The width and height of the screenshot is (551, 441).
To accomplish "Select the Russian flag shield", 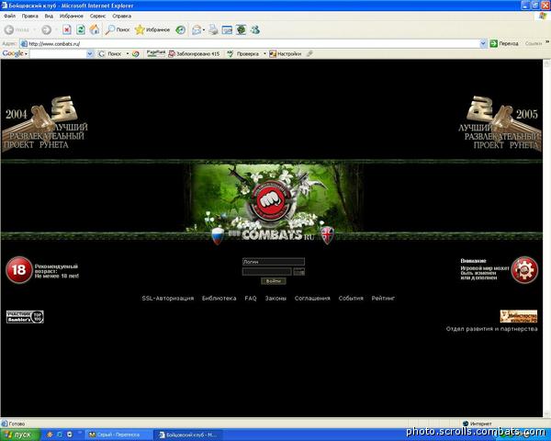I will [x=218, y=235].
